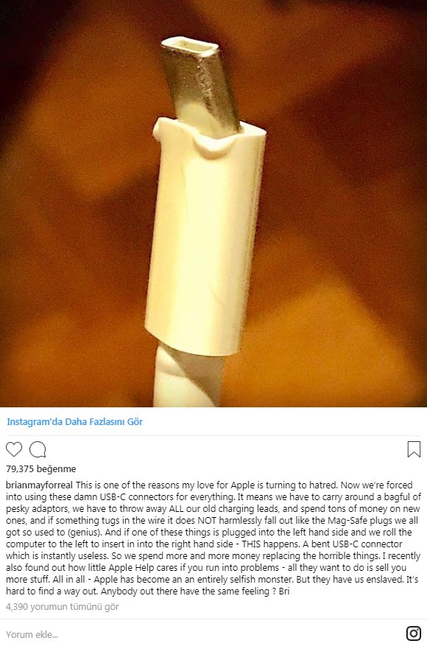Focus the "Yorum ekle..." comment field
This screenshot has height=646, width=427.
coord(202,634)
